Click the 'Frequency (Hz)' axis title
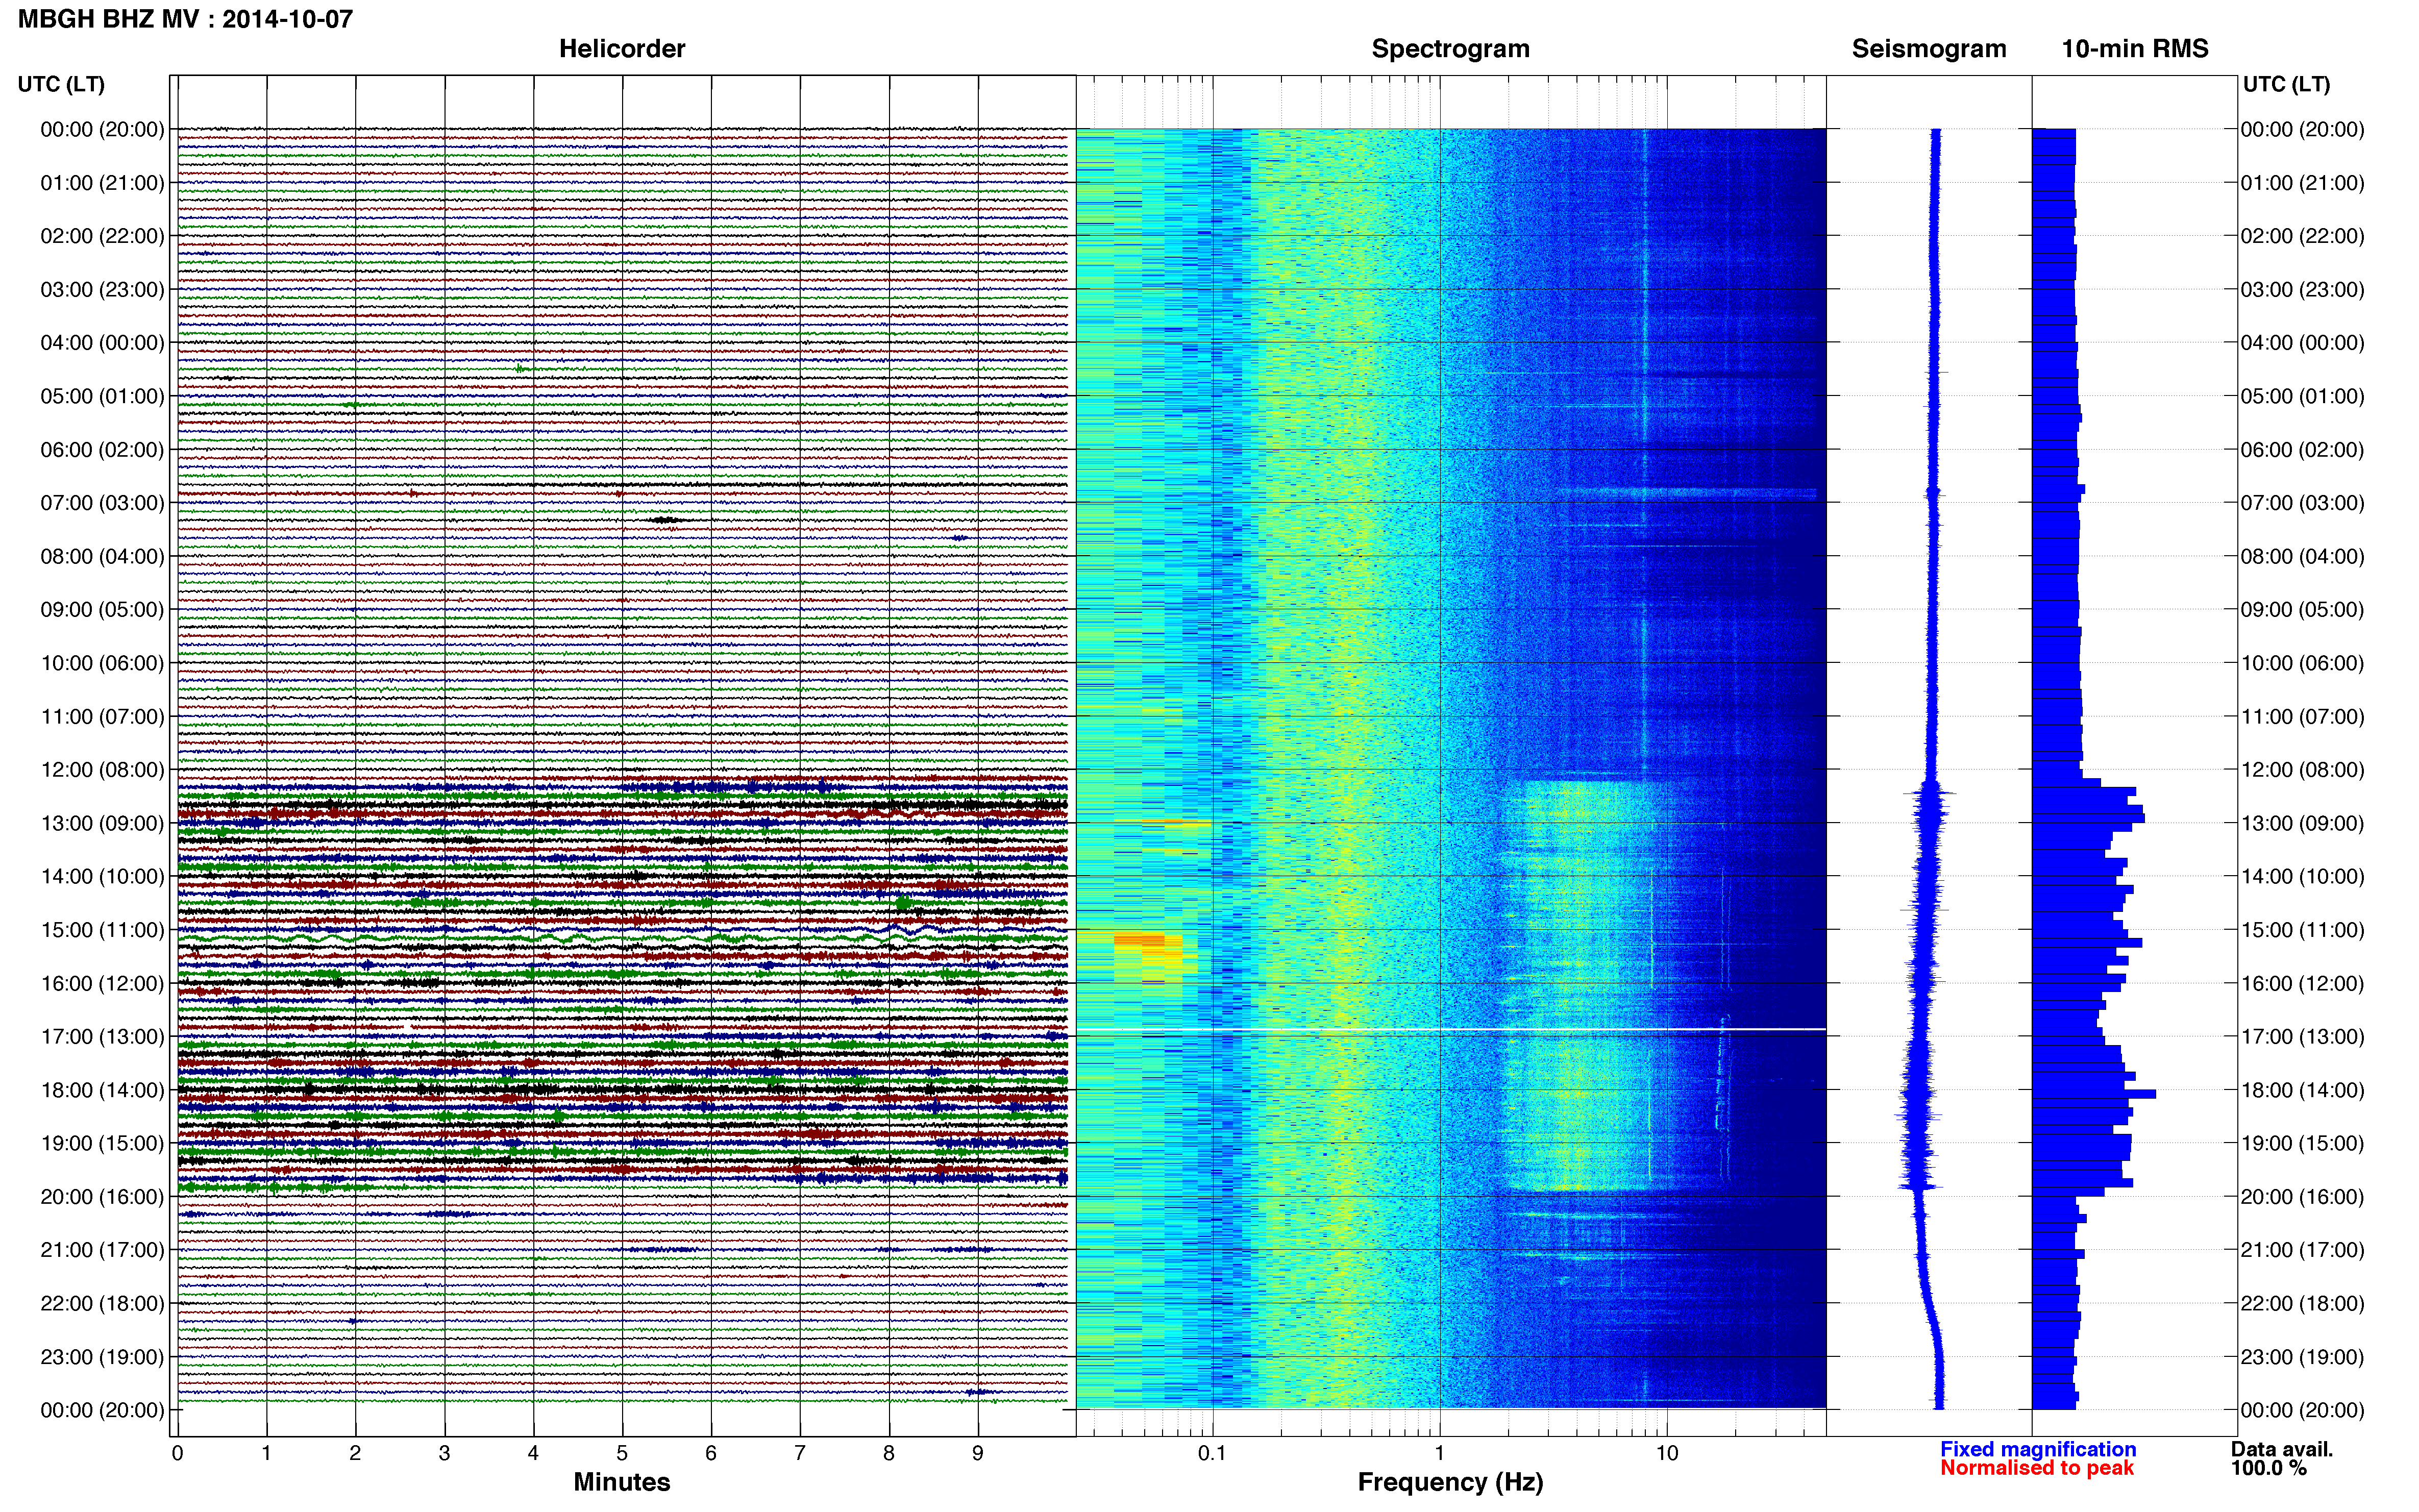This screenshot has height=1512, width=2419. click(x=1450, y=1482)
